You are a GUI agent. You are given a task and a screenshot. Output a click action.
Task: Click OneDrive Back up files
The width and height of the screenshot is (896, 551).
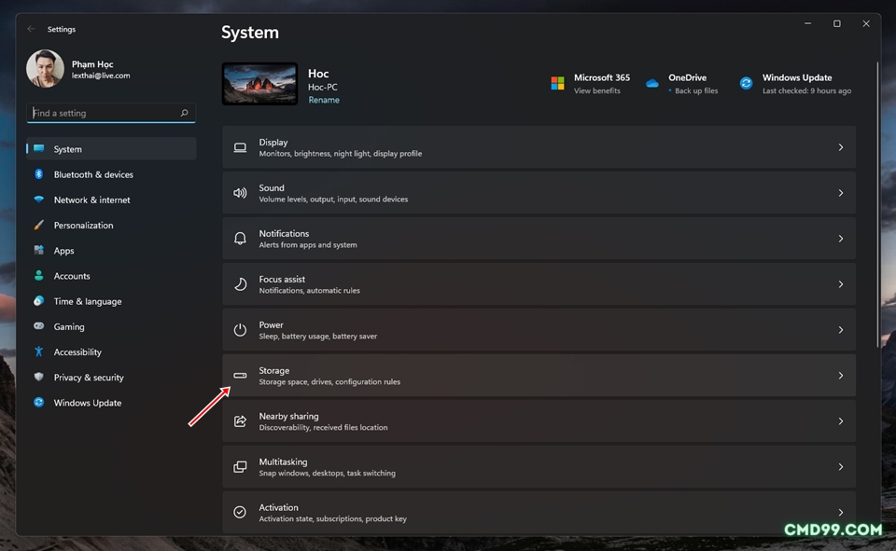tap(696, 90)
